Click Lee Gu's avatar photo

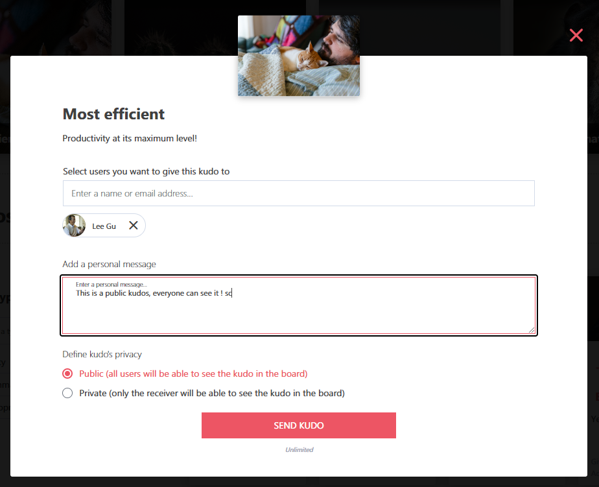click(x=74, y=226)
